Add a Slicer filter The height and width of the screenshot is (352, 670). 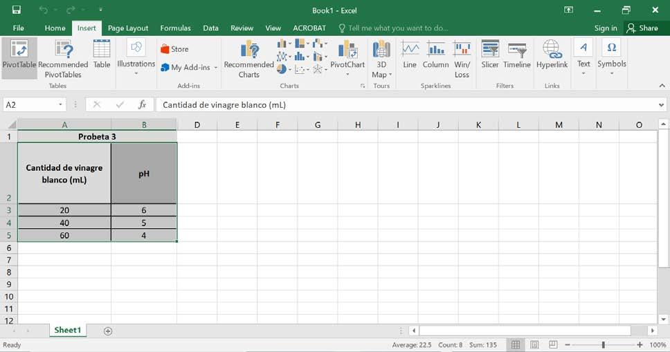(489, 55)
